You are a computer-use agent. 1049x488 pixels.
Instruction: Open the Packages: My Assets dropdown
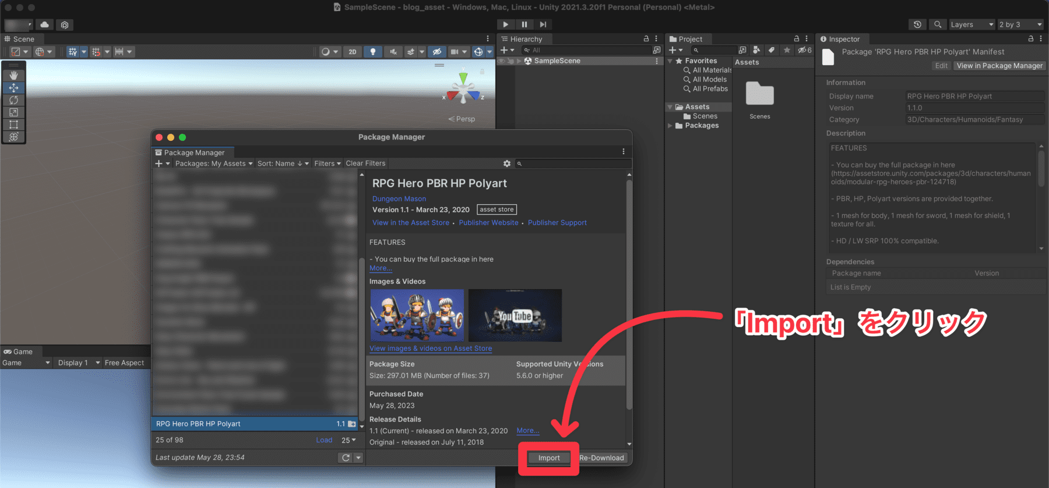click(x=214, y=163)
